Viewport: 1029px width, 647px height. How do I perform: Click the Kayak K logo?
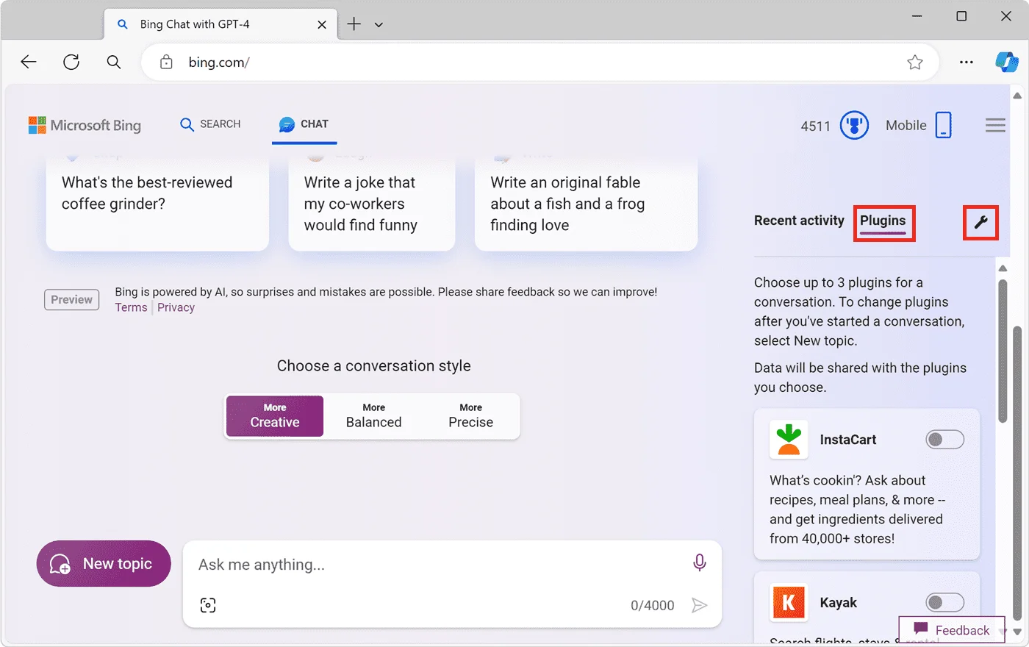(789, 603)
